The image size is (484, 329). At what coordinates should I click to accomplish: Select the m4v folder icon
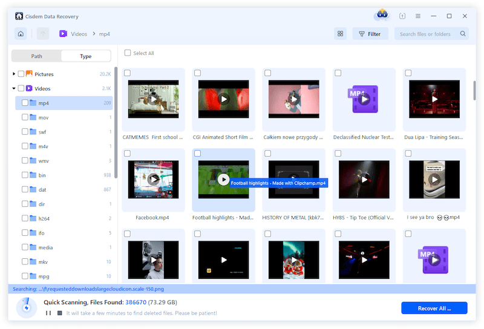33,146
